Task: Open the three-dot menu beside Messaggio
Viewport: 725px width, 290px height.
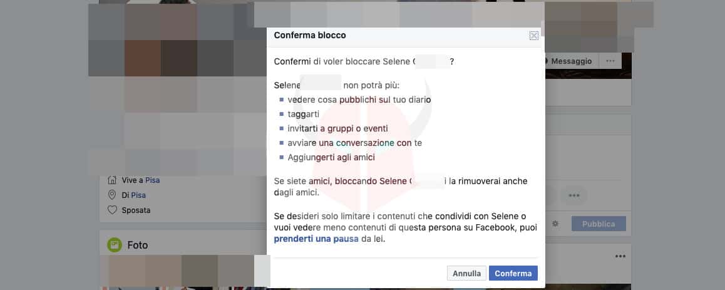Action: coord(610,61)
